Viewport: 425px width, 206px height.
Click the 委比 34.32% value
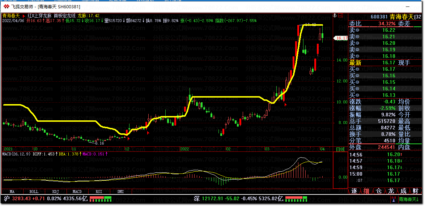pyautogui.click(x=386, y=23)
